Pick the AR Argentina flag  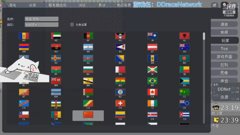[x=88, y=47]
